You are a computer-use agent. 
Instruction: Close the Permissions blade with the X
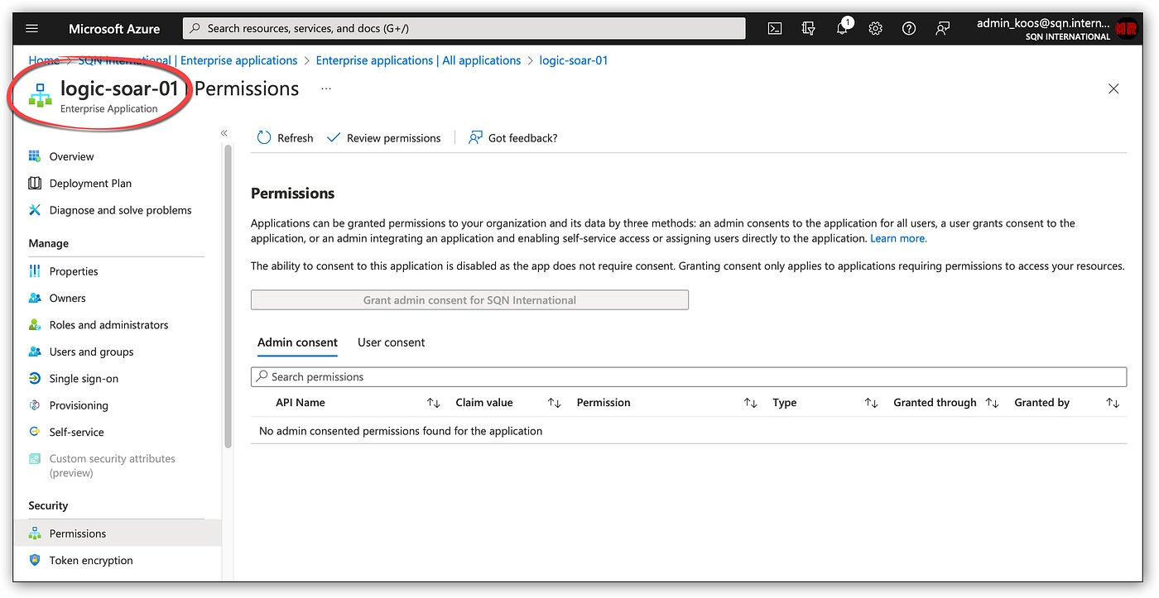click(1113, 89)
